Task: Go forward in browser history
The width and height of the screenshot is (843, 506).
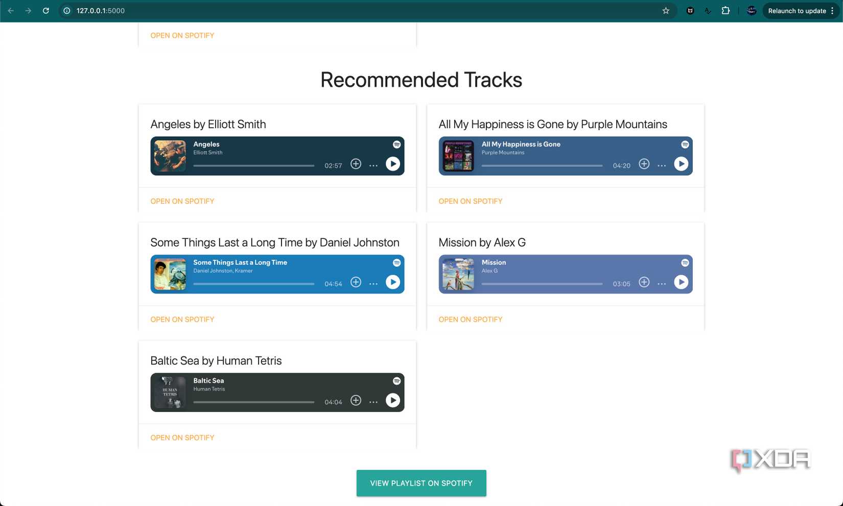Action: (x=28, y=11)
